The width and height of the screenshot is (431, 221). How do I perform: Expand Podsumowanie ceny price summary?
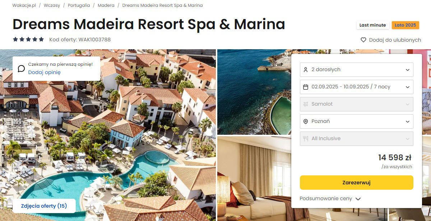coord(330,199)
